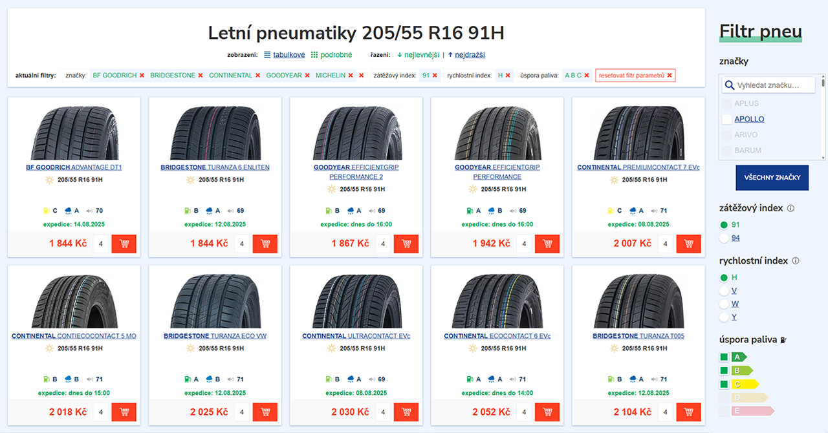Check the APOLLO brand checkbox

point(727,119)
